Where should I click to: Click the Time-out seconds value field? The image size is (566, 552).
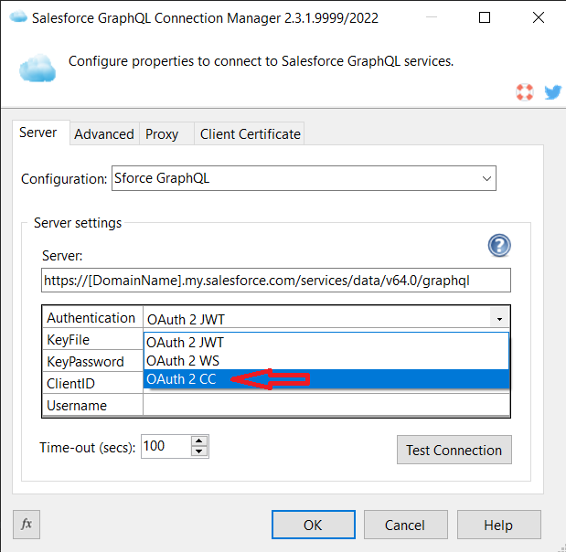tap(165, 447)
